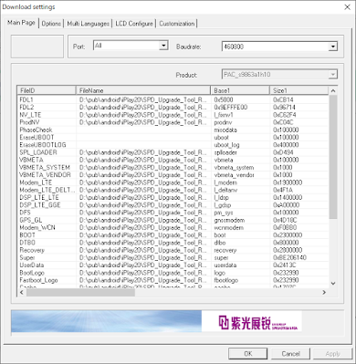356x364 pixels.
Task: Select the Modem_WCN row
Action: (173, 227)
